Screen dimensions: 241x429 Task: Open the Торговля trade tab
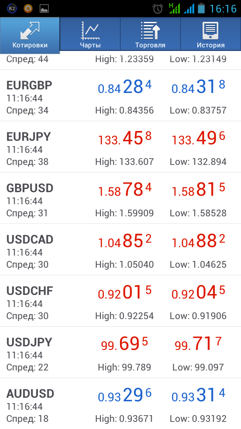click(150, 34)
